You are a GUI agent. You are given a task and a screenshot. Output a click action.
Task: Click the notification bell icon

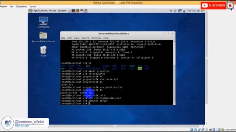(230, 5)
